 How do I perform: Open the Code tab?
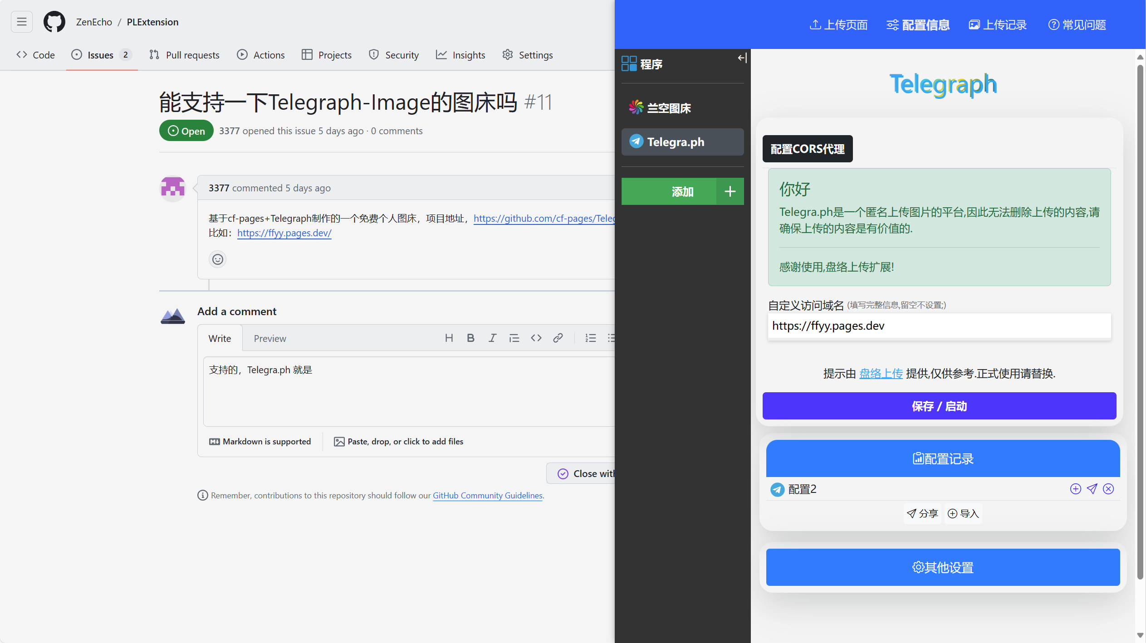coord(35,55)
